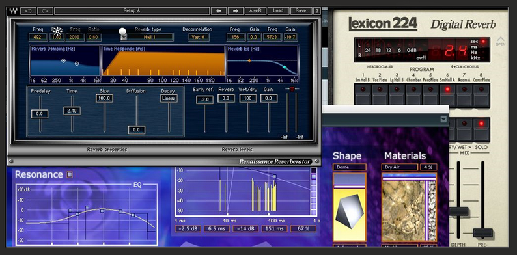Open the Dome shape dropdown

(x=350, y=167)
